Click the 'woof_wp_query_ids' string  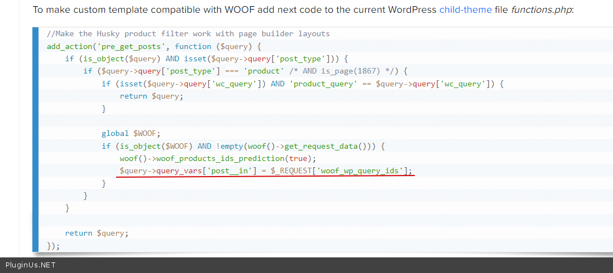point(360,170)
